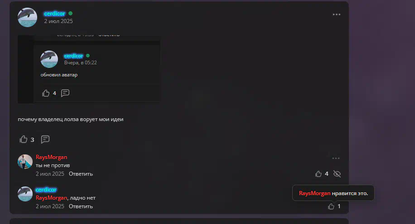Like the quoted 'обновил аватар' post
The height and width of the screenshot is (224, 415).
click(46, 93)
